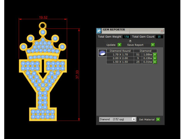Collapse panel using small round arrow toggle
185x139 pixels.
pyautogui.click(x=130, y=41)
